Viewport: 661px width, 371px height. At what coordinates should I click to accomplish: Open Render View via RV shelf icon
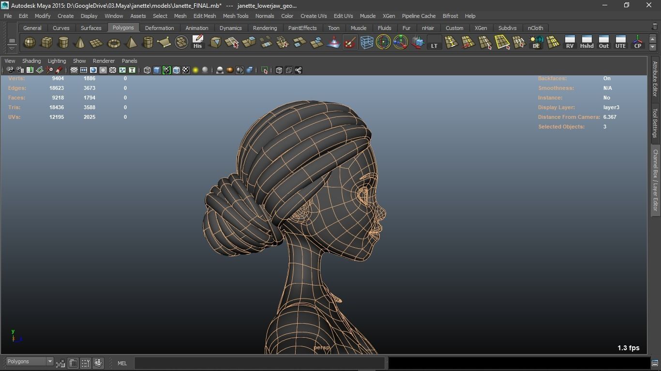[x=570, y=43]
